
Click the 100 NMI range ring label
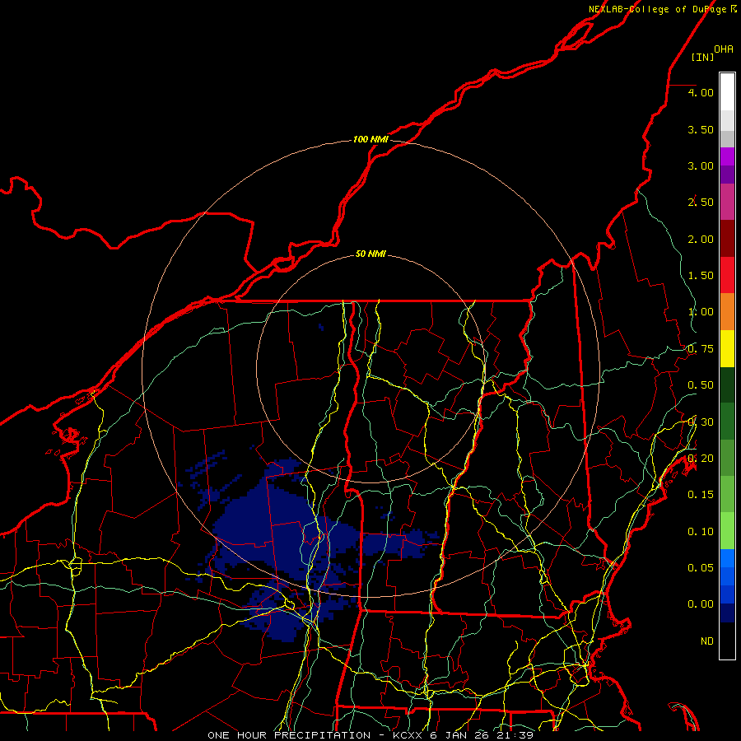(370, 139)
